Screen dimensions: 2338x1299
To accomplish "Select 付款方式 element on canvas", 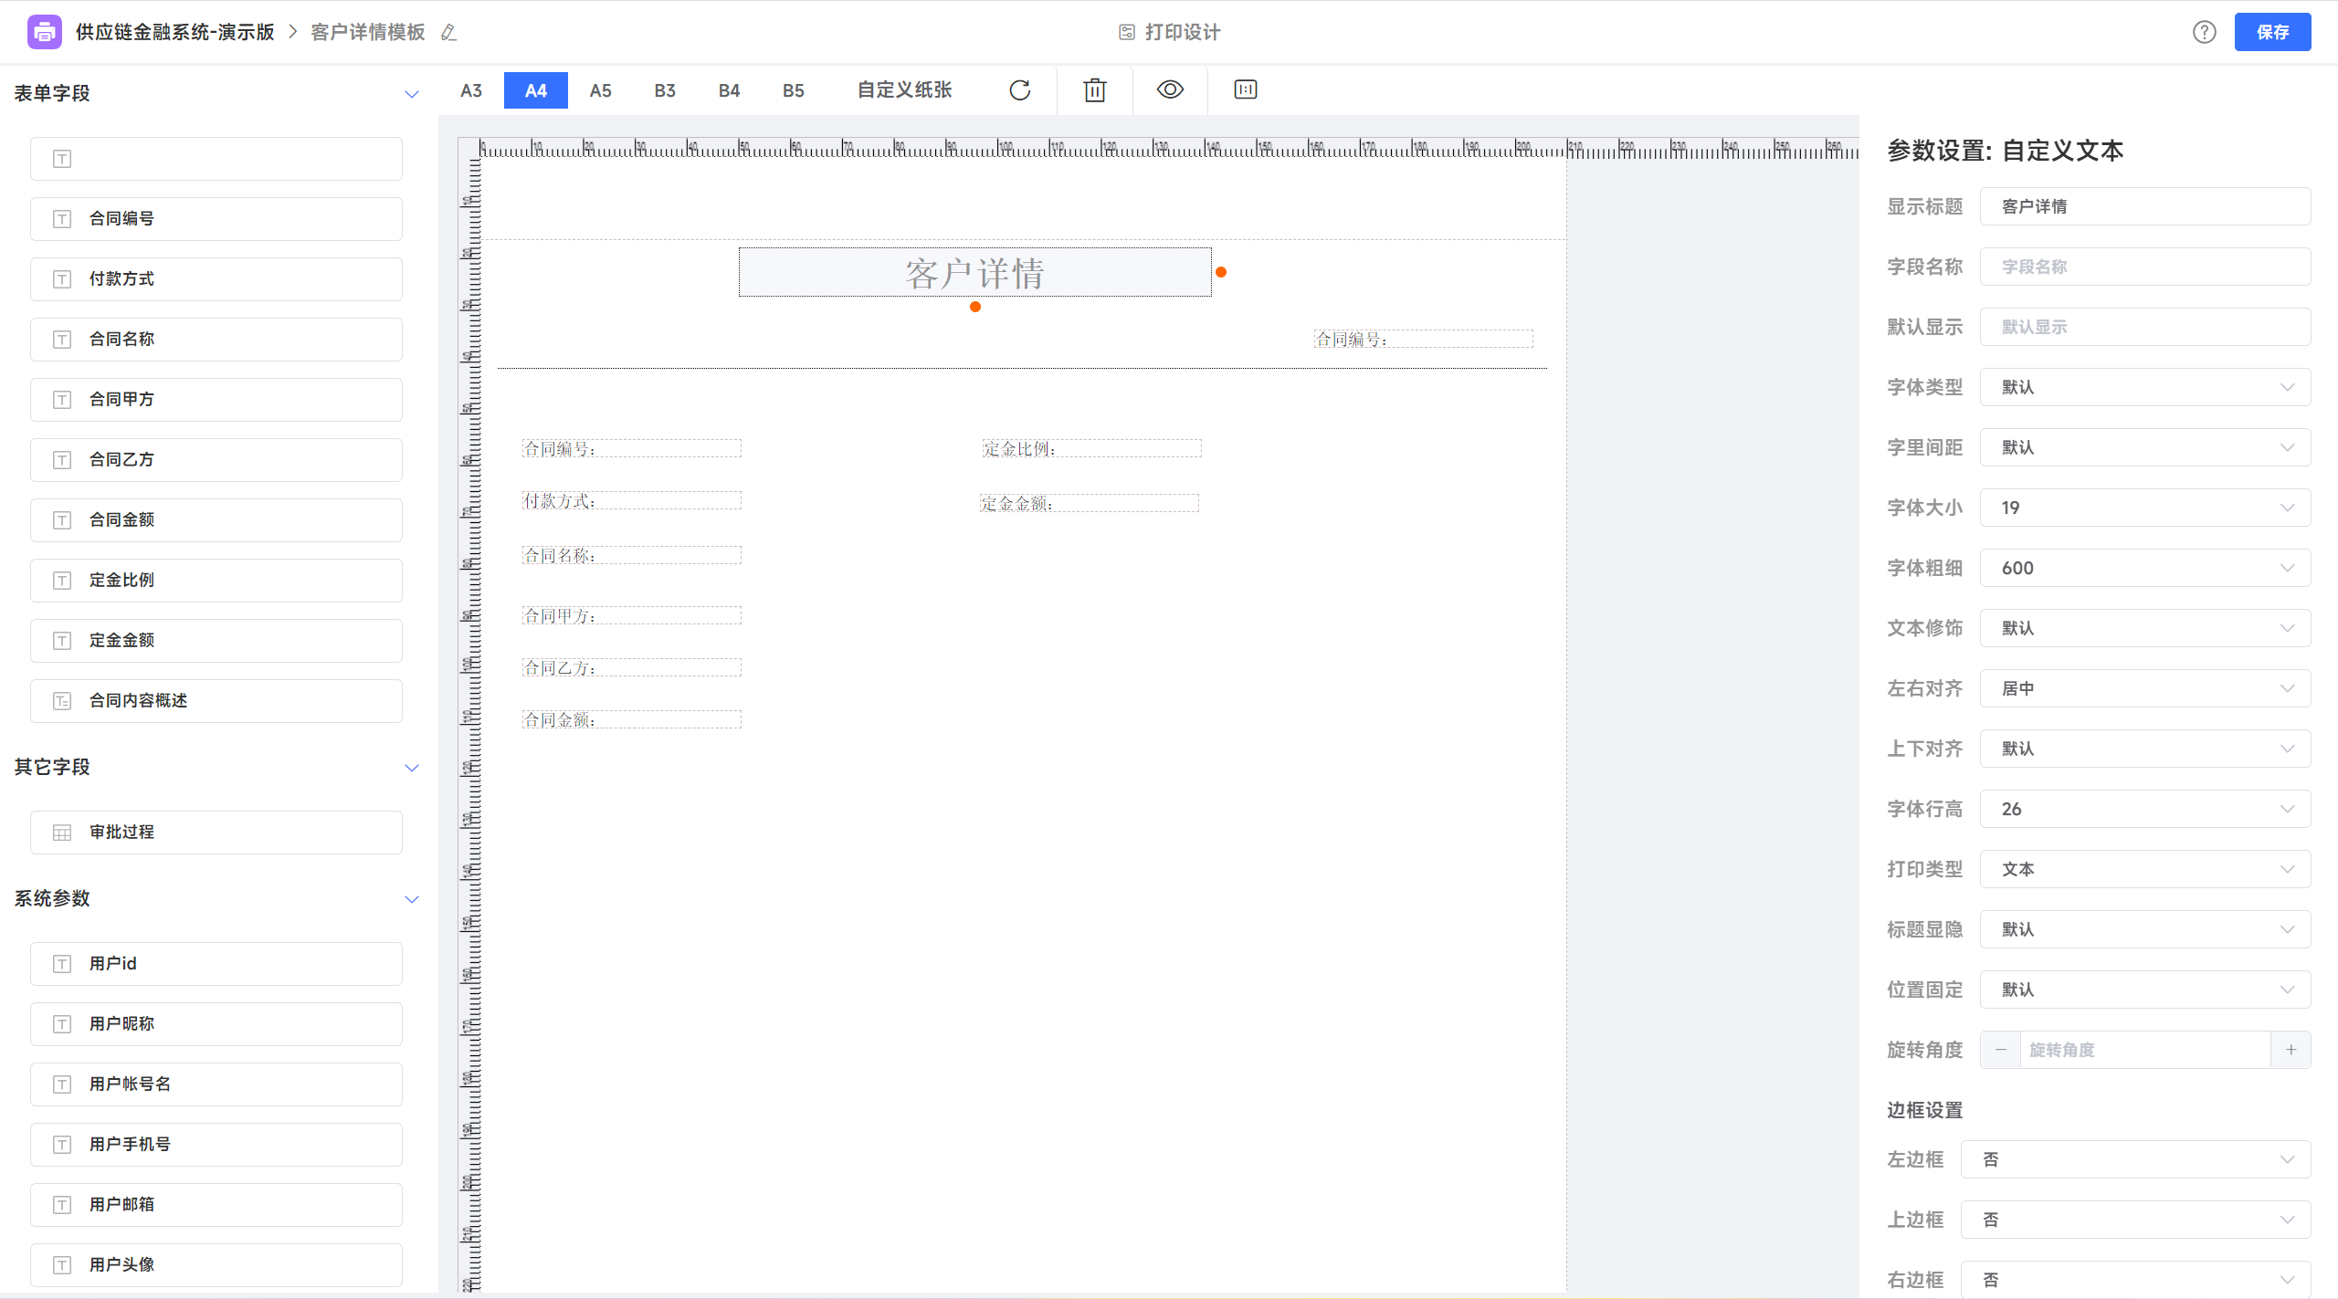I will coord(631,500).
